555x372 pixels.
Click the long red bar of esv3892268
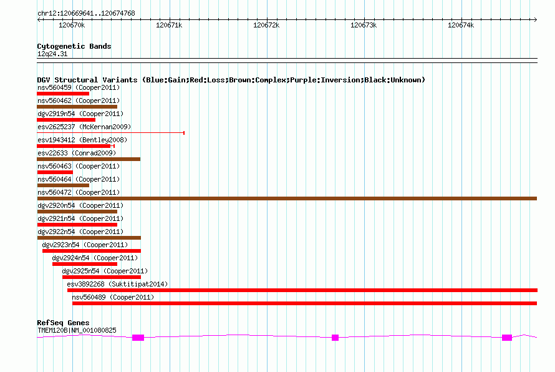point(302,290)
